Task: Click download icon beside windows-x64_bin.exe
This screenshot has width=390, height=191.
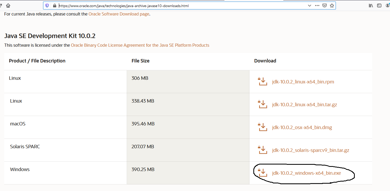Action: [262, 173]
